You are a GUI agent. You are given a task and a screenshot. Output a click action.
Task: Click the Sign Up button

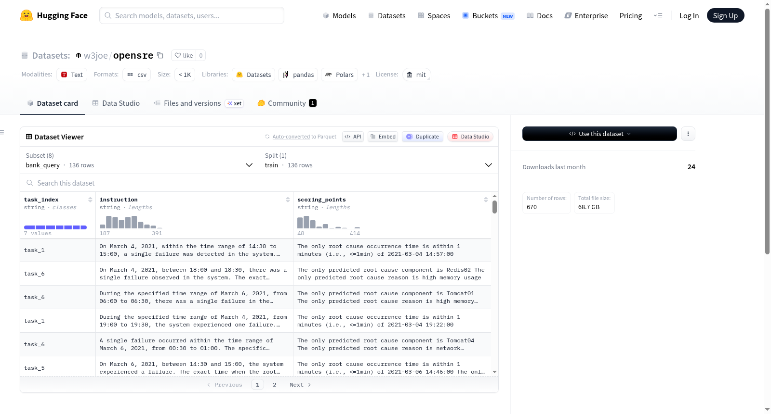click(725, 15)
